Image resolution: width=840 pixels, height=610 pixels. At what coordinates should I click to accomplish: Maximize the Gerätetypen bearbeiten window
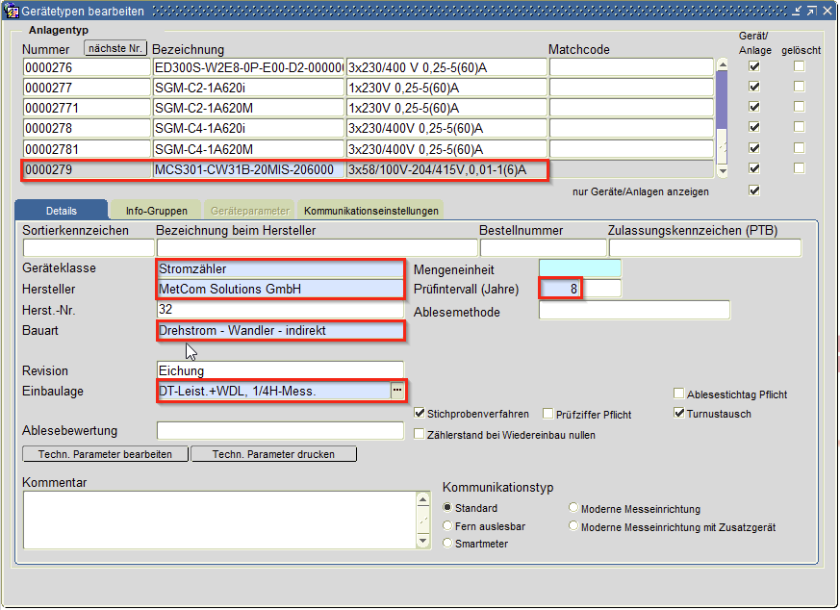pyautogui.click(x=811, y=11)
